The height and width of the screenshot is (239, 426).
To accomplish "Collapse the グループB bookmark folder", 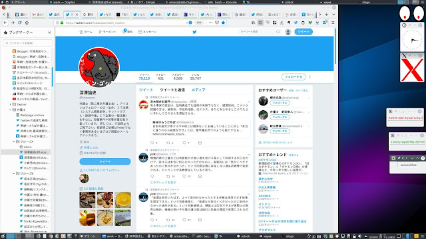I will [x=14, y=173].
